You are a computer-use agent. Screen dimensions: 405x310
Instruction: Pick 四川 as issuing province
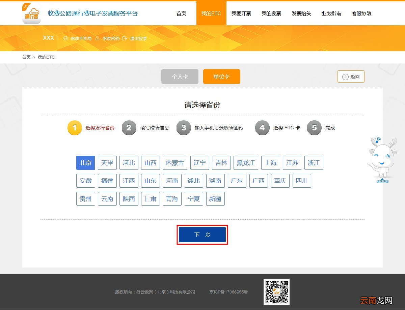click(301, 181)
